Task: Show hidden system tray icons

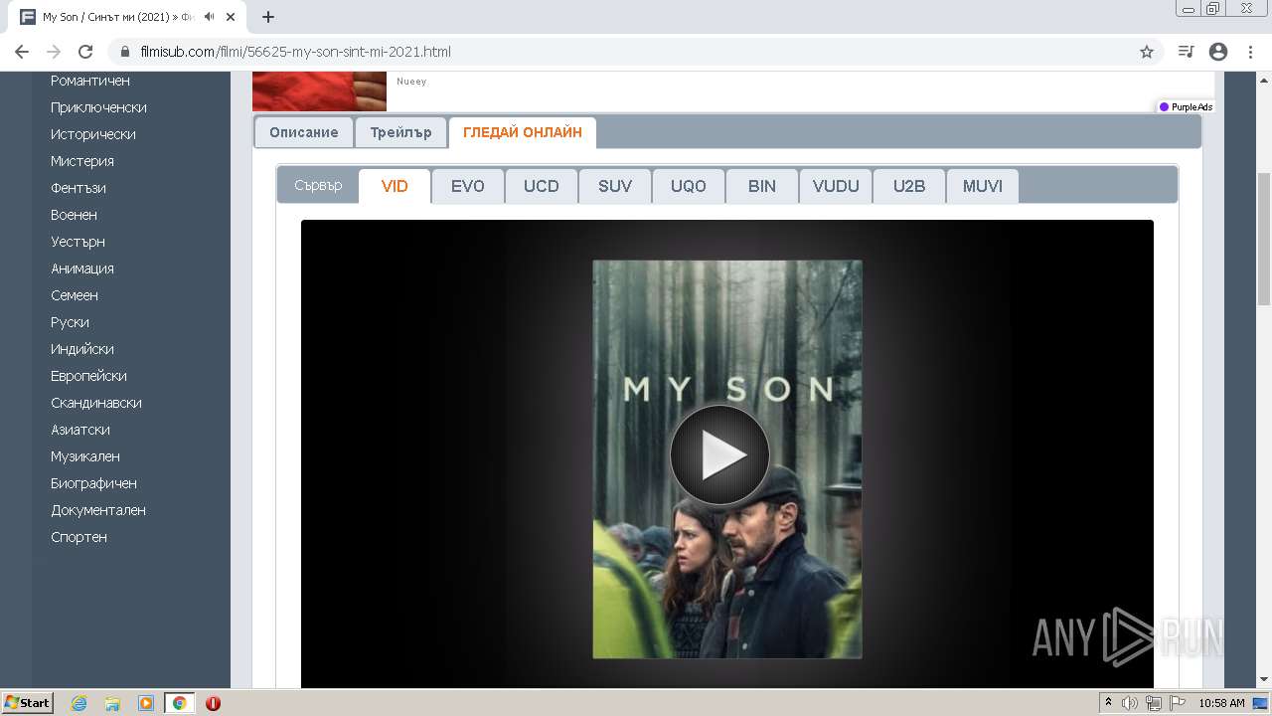Action: [x=1108, y=703]
